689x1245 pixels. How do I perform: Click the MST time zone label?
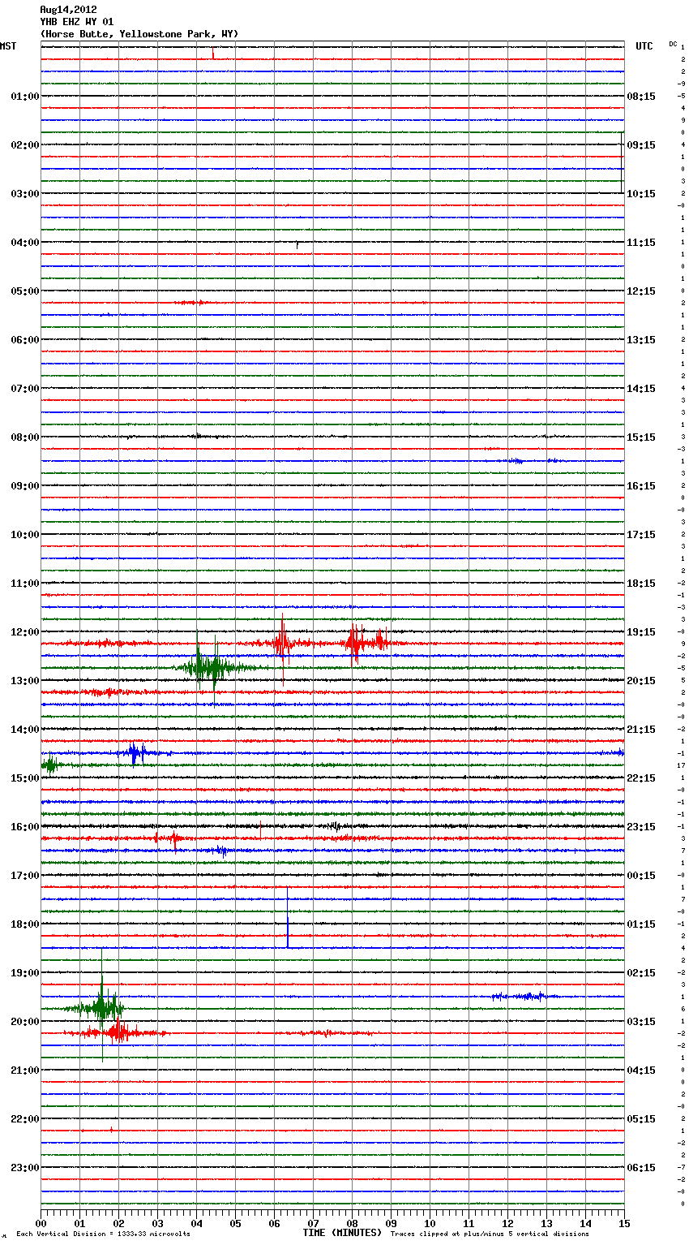click(8, 46)
